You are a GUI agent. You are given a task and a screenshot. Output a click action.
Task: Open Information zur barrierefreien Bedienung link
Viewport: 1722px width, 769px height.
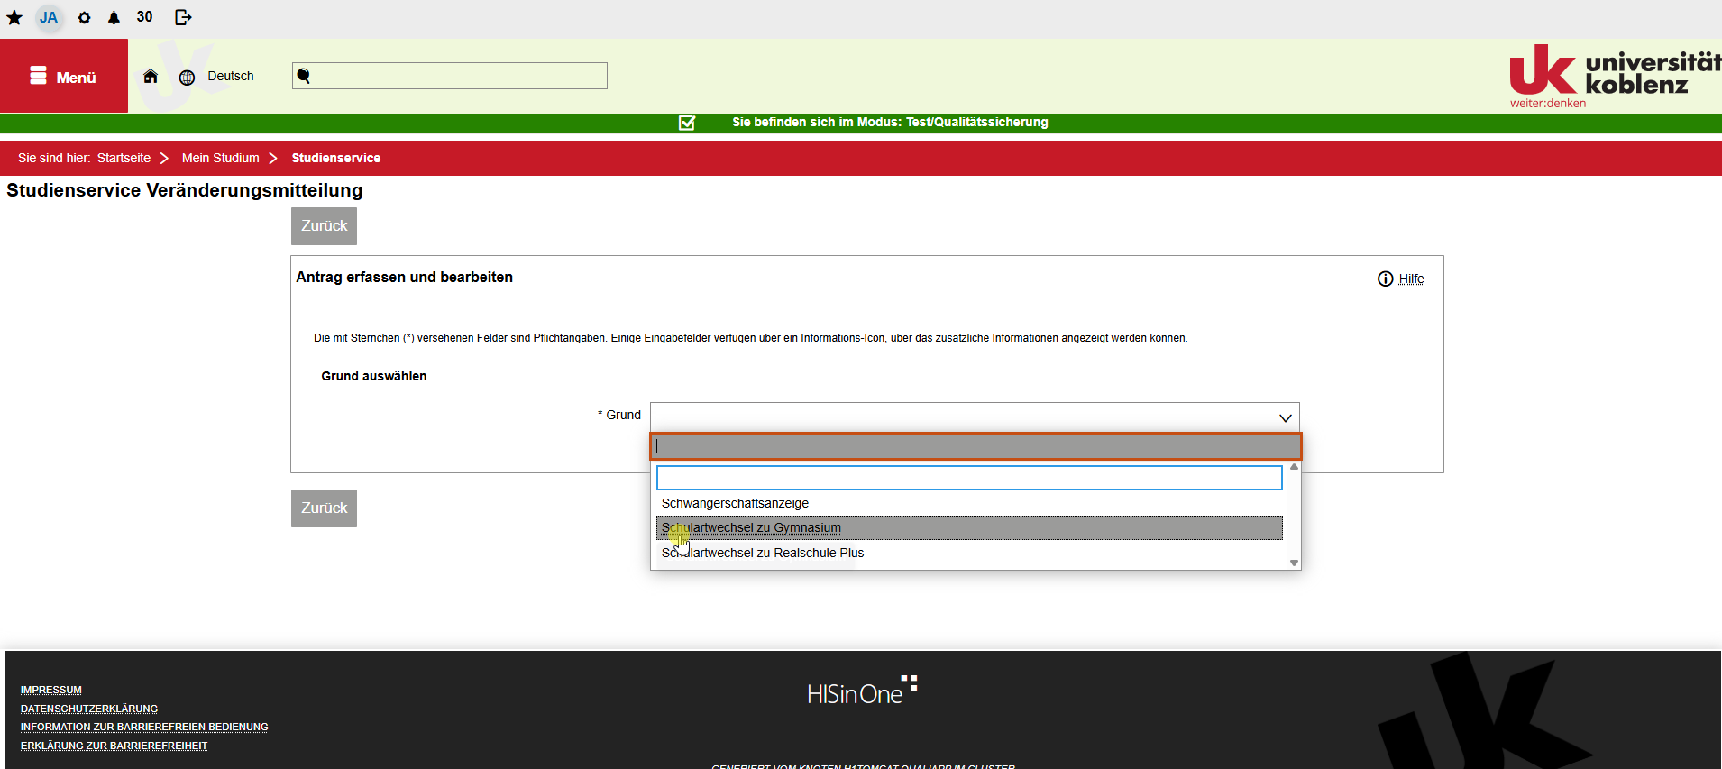click(144, 728)
